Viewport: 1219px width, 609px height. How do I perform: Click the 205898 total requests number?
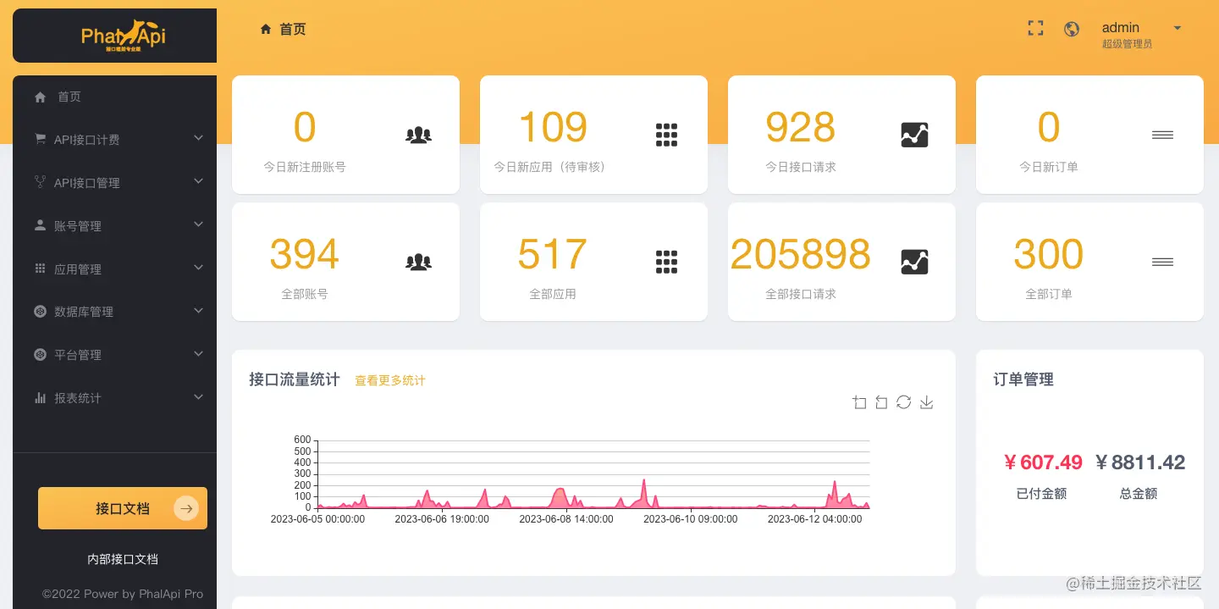coord(800,254)
